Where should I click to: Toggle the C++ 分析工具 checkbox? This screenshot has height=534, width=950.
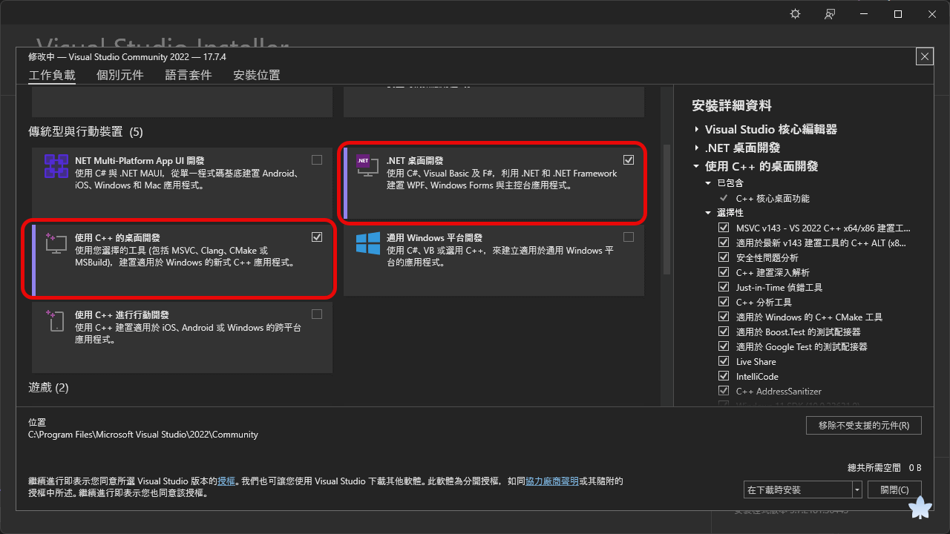pos(724,302)
